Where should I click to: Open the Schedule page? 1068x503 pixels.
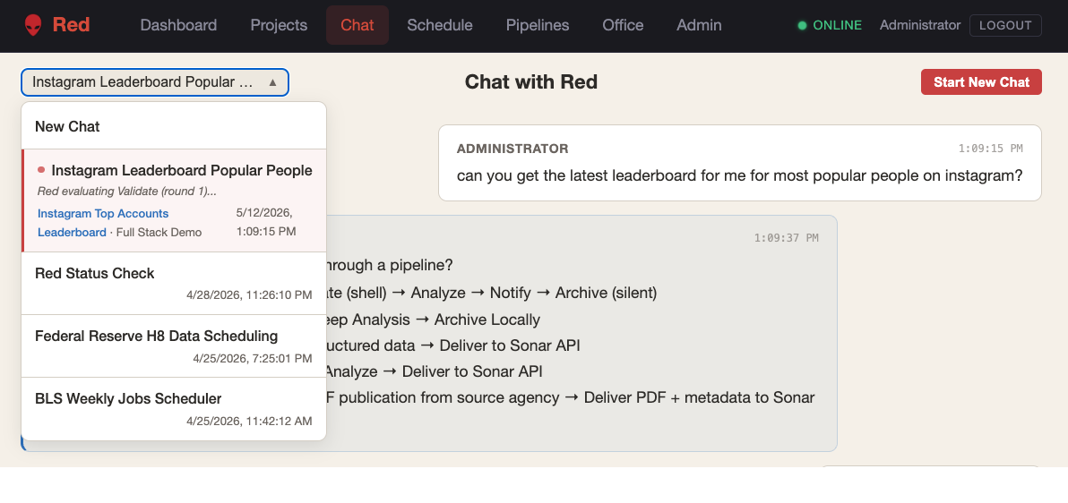tap(440, 25)
